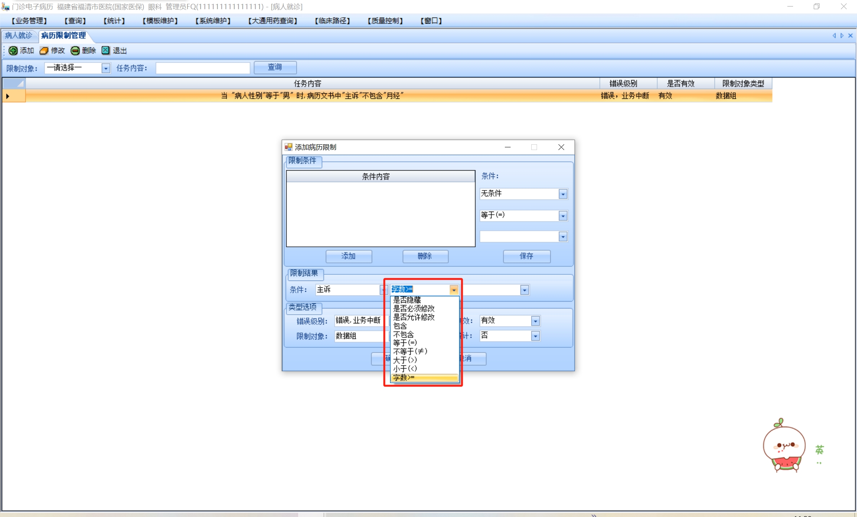
Task: Click the watermelon cartoon mascot icon
Action: pyautogui.click(x=784, y=446)
